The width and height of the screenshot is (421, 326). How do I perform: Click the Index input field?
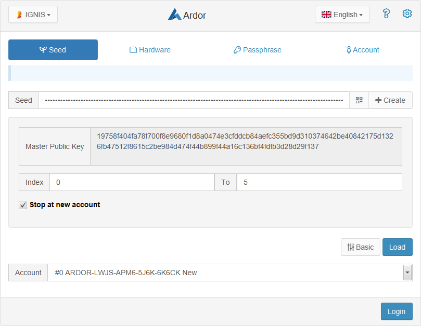click(132, 182)
